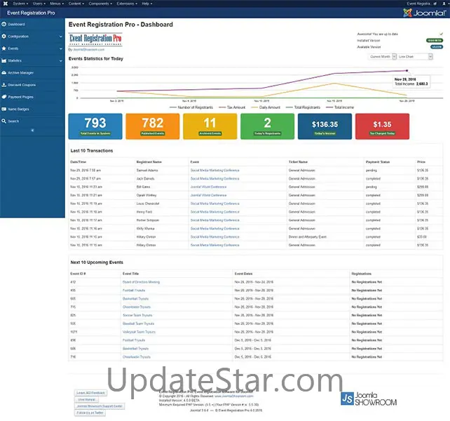Open Soccer Team Tryouts event link

click(137, 315)
